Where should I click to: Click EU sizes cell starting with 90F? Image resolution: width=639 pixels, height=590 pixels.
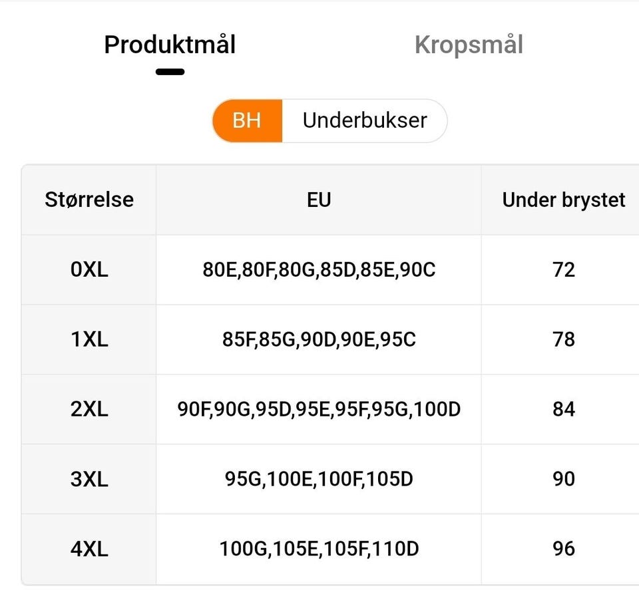pos(319,409)
